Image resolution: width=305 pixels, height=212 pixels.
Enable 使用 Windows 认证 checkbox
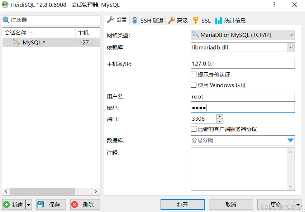[193, 85]
